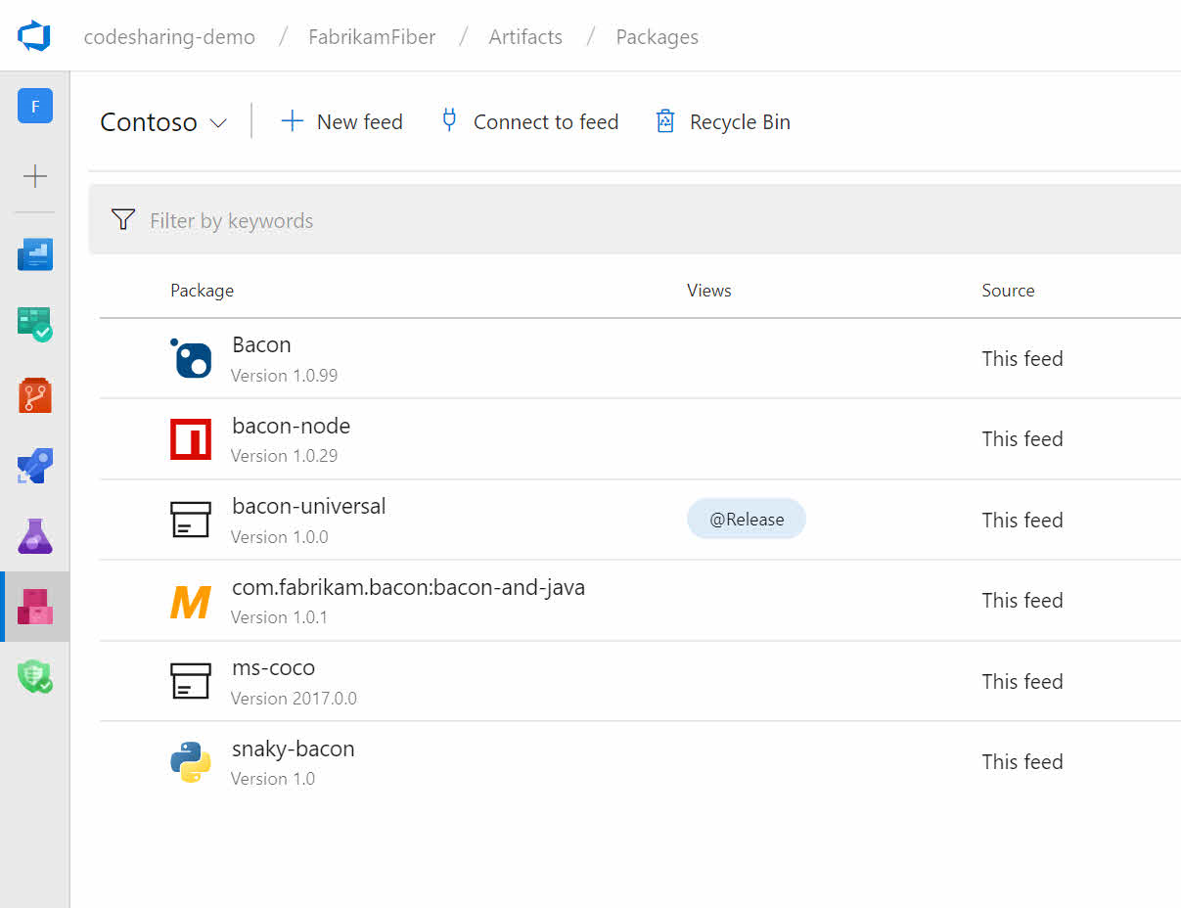1181x908 pixels.
Task: Open the Contoso feed selector
Action: (149, 121)
